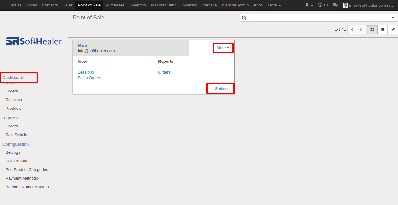
Task: Switch to form view icon
Action: pos(393,30)
